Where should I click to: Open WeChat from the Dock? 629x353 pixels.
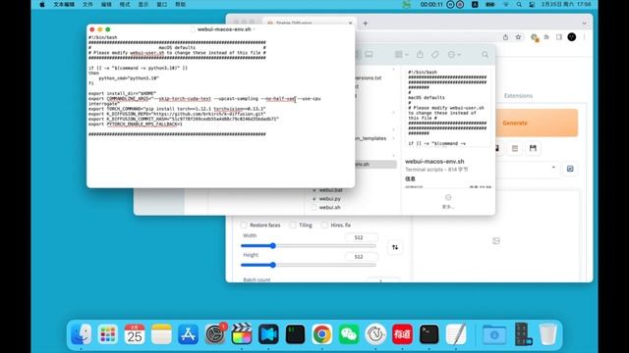pos(349,334)
